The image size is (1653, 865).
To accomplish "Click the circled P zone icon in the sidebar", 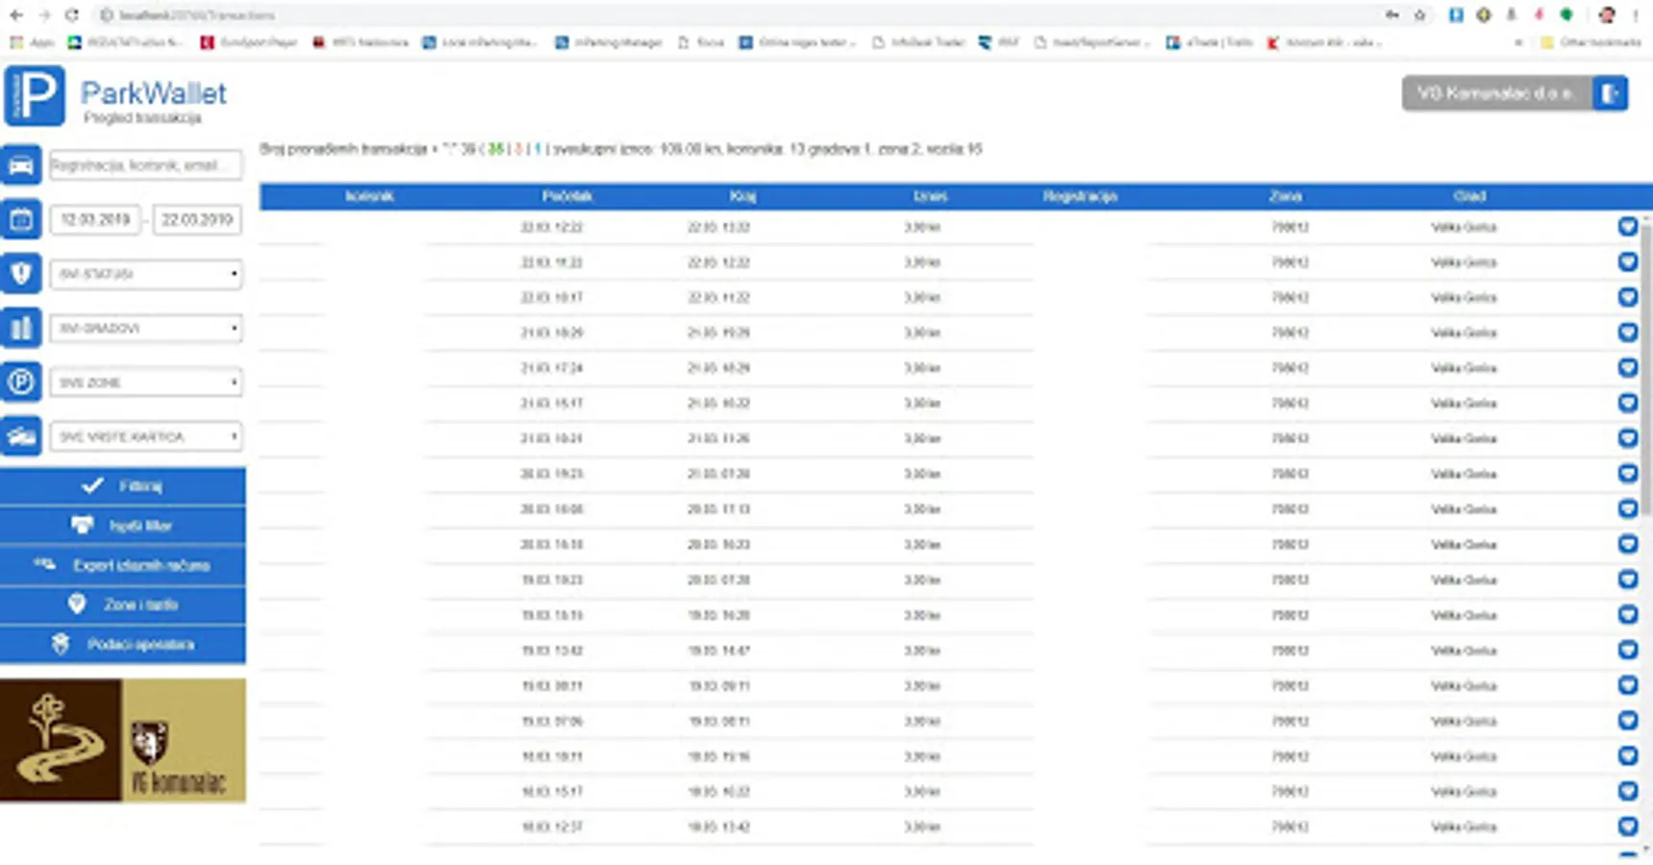I will pyautogui.click(x=21, y=383).
